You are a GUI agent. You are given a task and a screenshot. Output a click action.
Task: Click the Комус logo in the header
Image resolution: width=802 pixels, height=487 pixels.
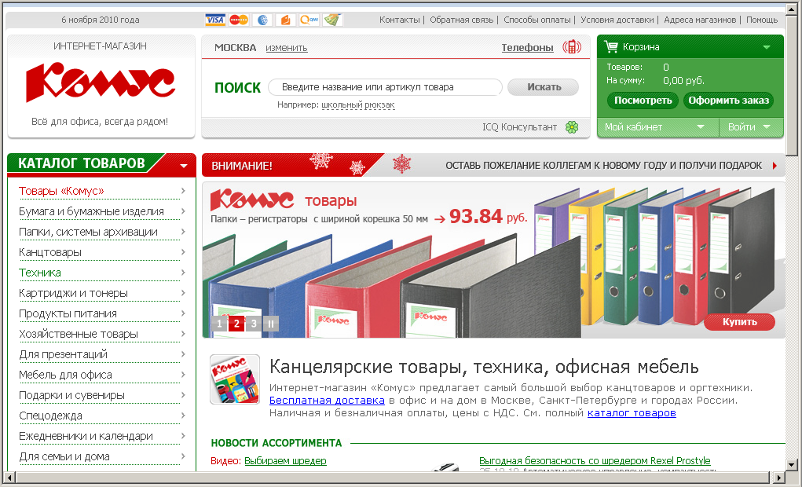(101, 82)
